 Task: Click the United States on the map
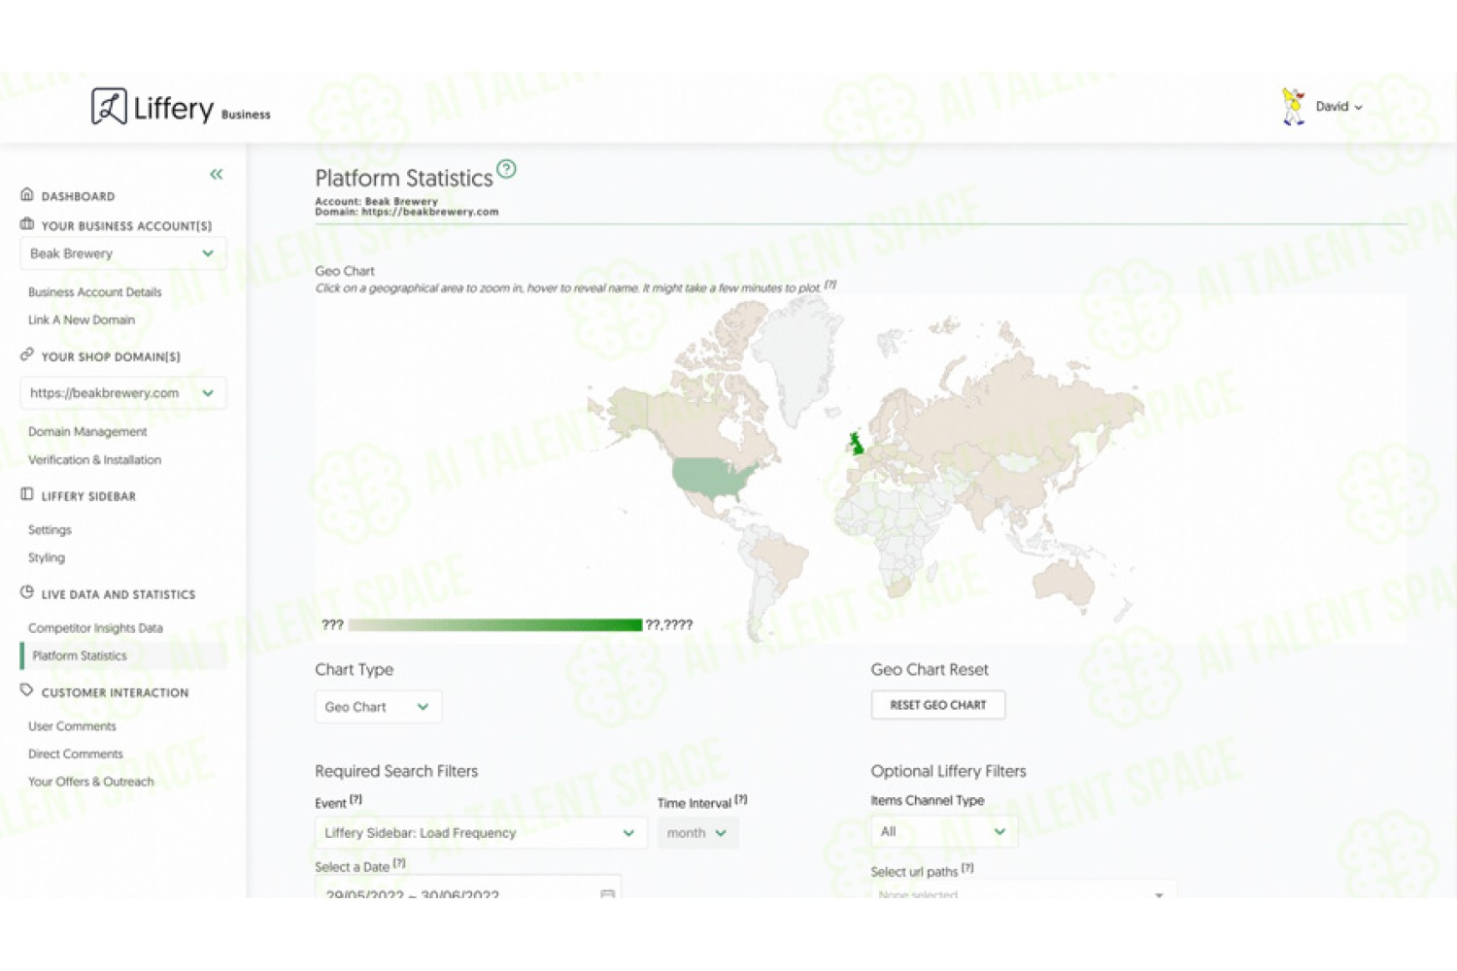(x=711, y=476)
